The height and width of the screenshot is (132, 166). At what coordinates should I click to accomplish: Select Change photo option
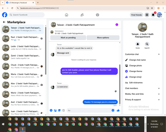142,66
